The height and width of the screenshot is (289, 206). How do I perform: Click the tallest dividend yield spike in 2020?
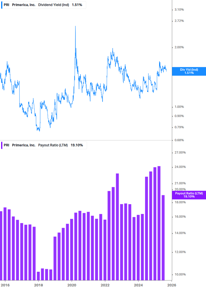point(75,26)
